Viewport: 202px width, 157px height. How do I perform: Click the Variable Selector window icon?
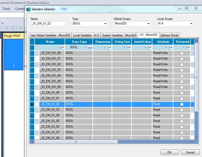click(x=29, y=9)
